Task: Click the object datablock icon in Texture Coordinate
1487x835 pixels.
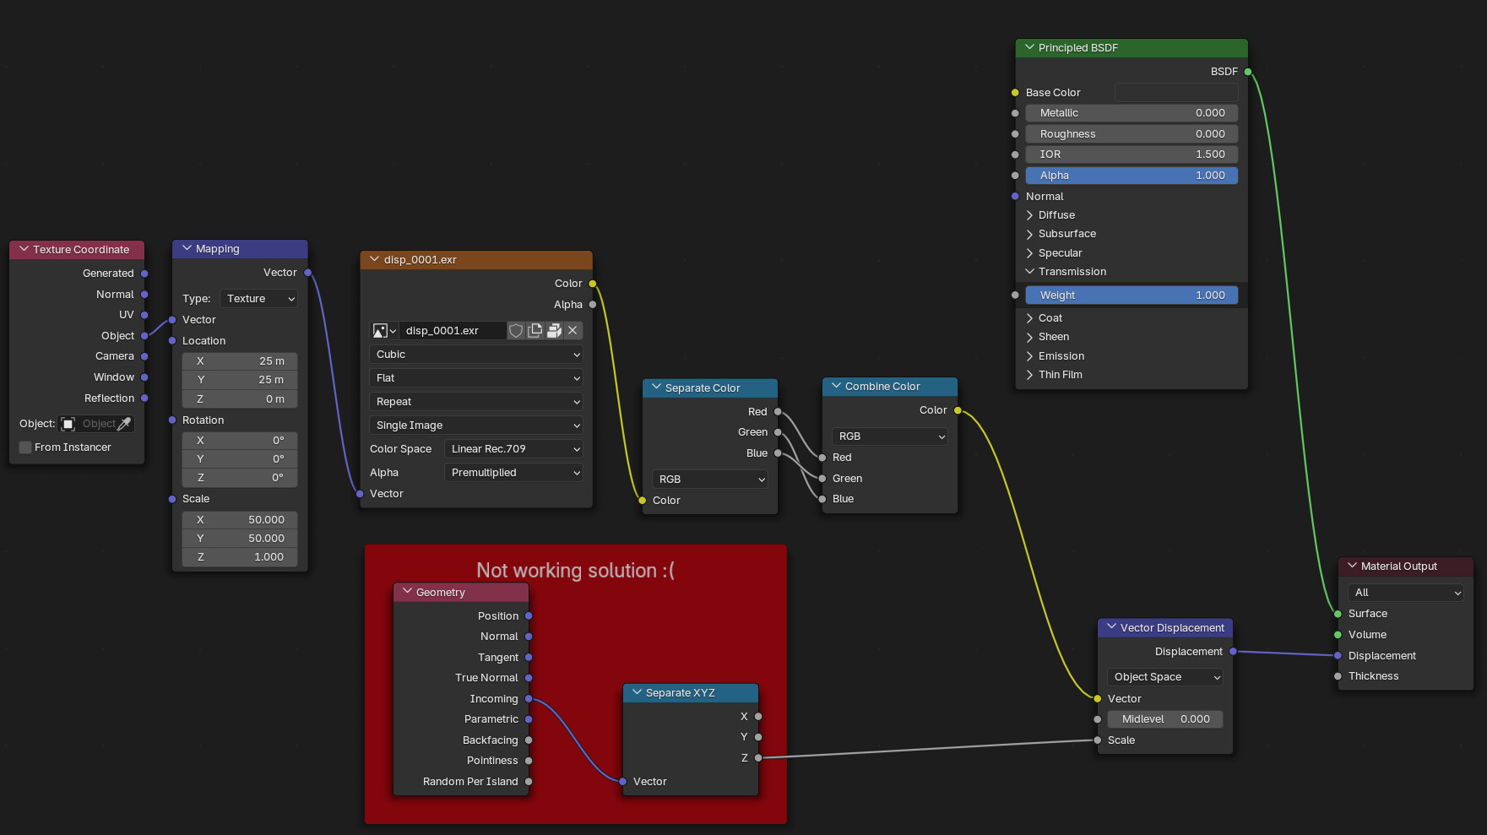Action: [68, 424]
